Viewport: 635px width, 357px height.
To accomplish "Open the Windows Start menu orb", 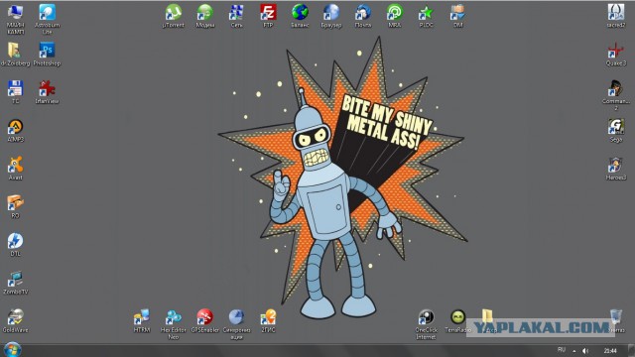I will pyautogui.click(x=13, y=350).
